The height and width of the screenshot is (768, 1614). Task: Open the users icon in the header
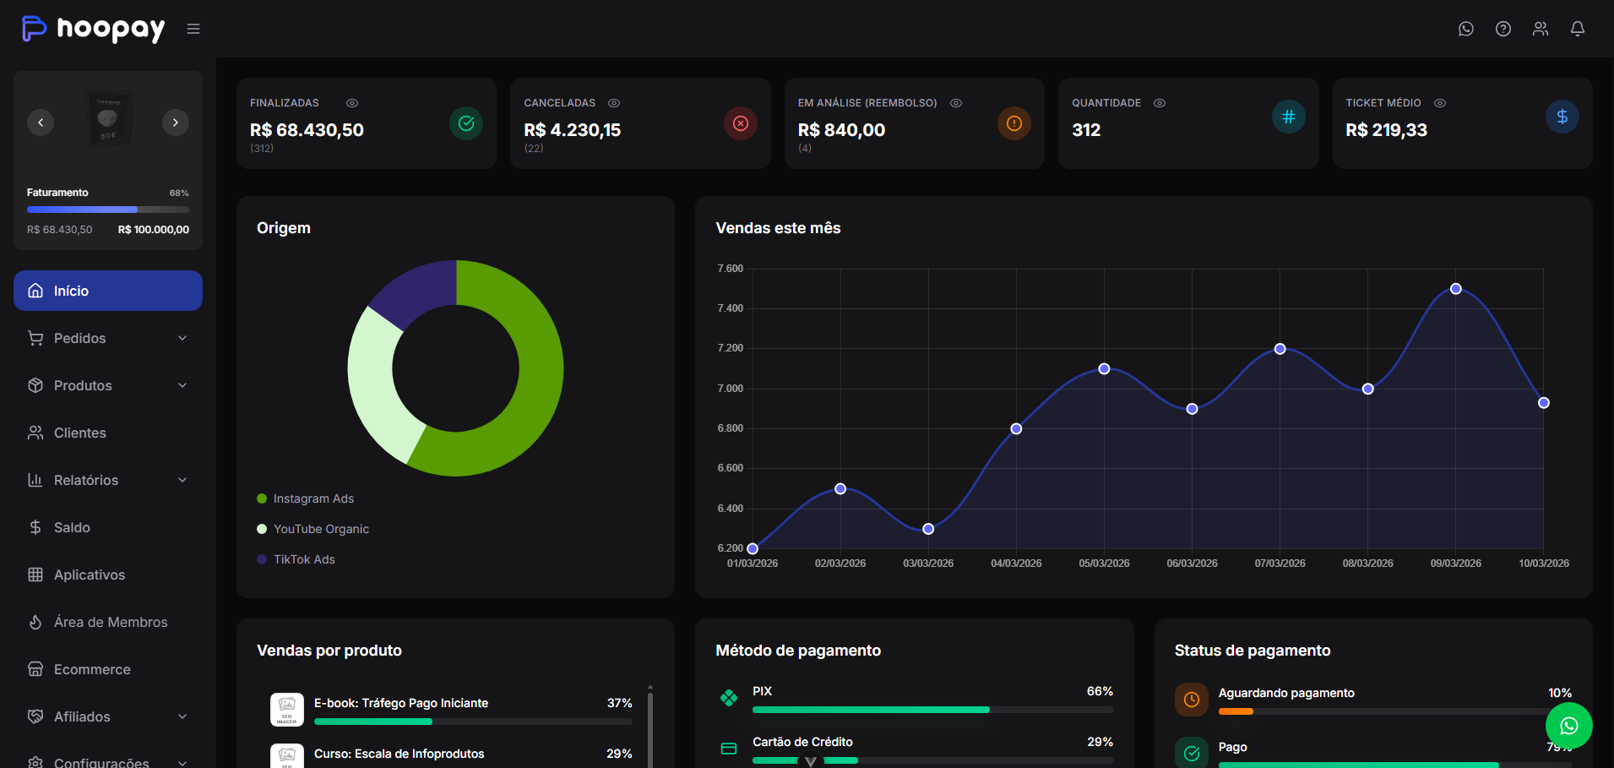pyautogui.click(x=1541, y=29)
